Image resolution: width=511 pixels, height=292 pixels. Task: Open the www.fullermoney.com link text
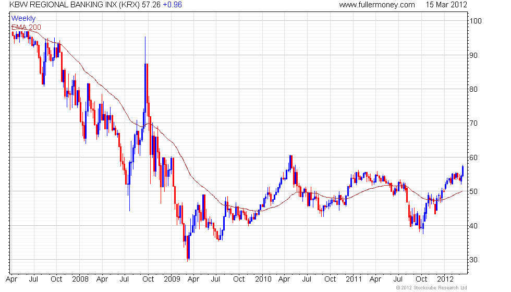[376, 5]
